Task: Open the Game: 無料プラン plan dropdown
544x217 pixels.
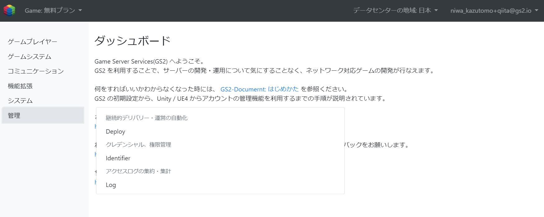Action: tap(53, 11)
